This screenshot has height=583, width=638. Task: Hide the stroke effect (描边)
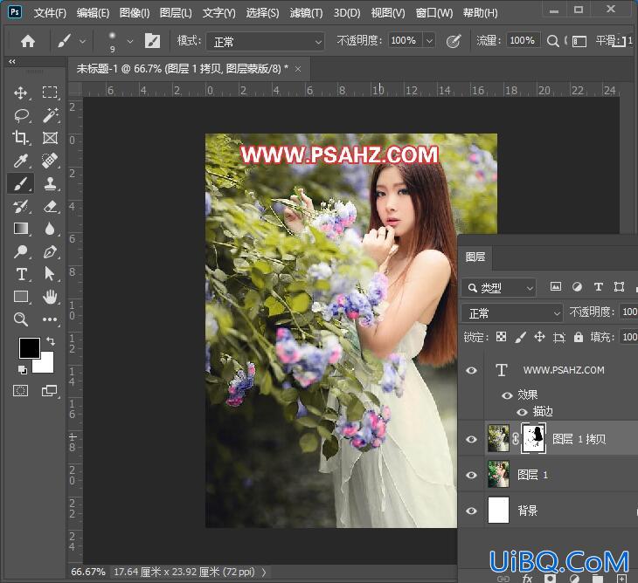(x=522, y=412)
